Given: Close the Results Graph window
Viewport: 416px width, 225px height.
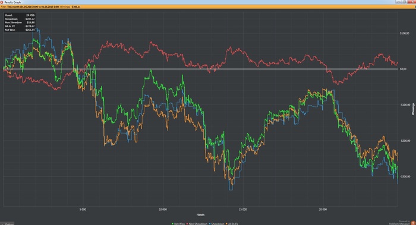Looking at the screenshot, I should pyautogui.click(x=411, y=2).
